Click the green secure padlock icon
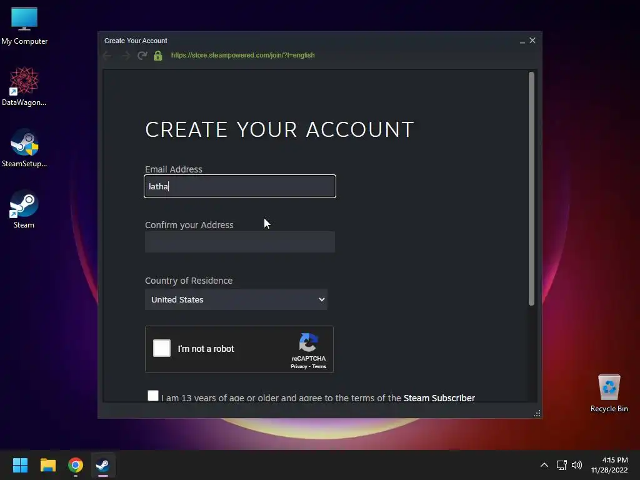 click(x=158, y=56)
